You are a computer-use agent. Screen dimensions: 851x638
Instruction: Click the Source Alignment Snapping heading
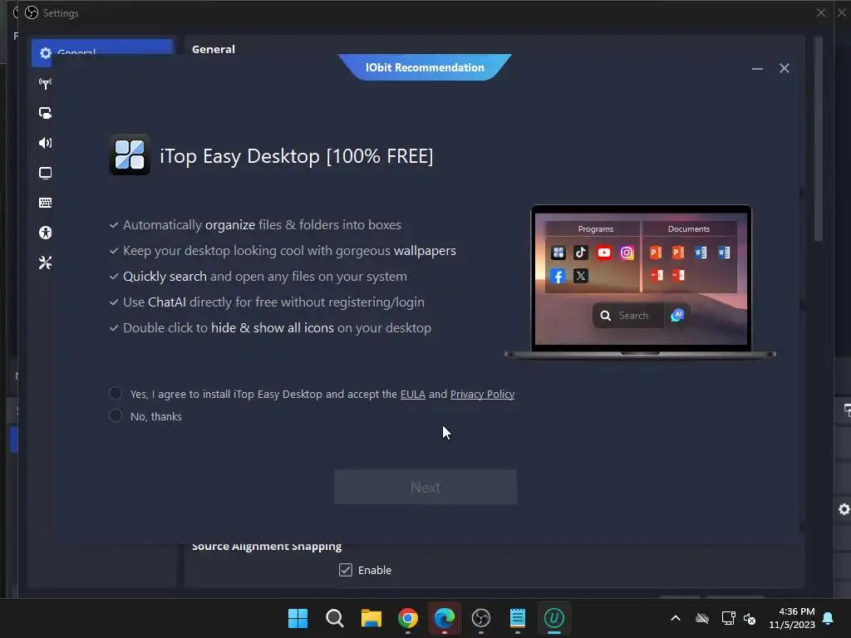pyautogui.click(x=267, y=547)
